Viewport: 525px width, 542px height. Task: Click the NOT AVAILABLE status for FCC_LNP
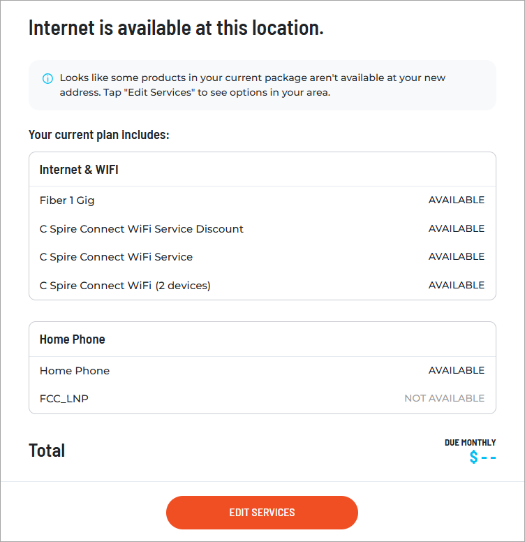point(444,398)
